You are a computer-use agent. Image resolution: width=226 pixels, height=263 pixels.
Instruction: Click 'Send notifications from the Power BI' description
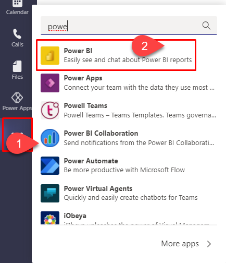(139, 142)
